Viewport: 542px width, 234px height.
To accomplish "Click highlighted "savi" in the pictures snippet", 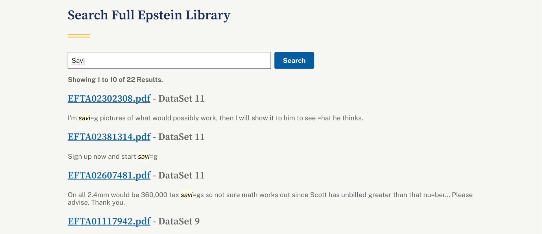I will point(84,118).
